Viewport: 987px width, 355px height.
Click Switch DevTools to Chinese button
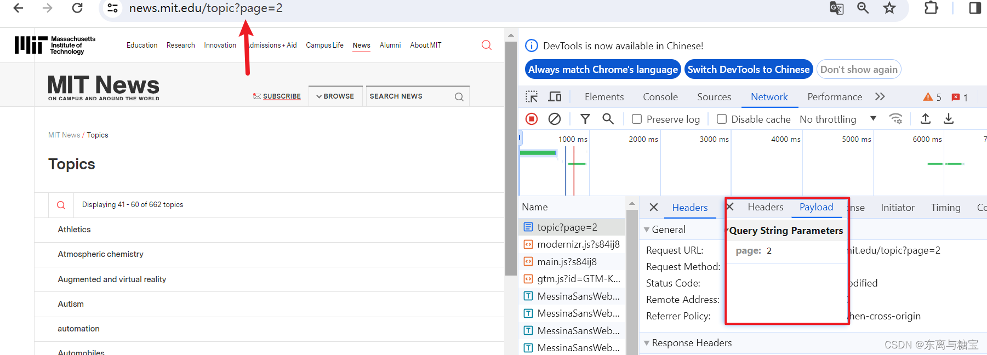[749, 70]
